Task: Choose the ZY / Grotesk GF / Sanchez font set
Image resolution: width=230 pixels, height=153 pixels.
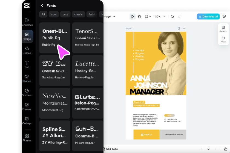Action: click(x=55, y=70)
